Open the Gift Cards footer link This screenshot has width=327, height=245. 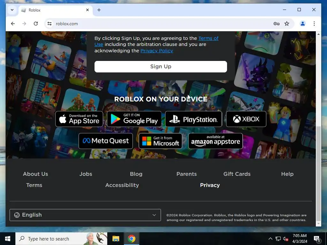pyautogui.click(x=237, y=174)
